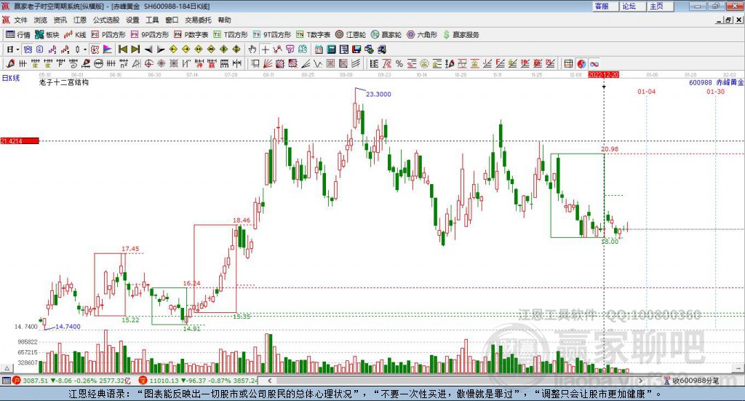Click the 2022-12-20 date marker

pyautogui.click(x=603, y=75)
